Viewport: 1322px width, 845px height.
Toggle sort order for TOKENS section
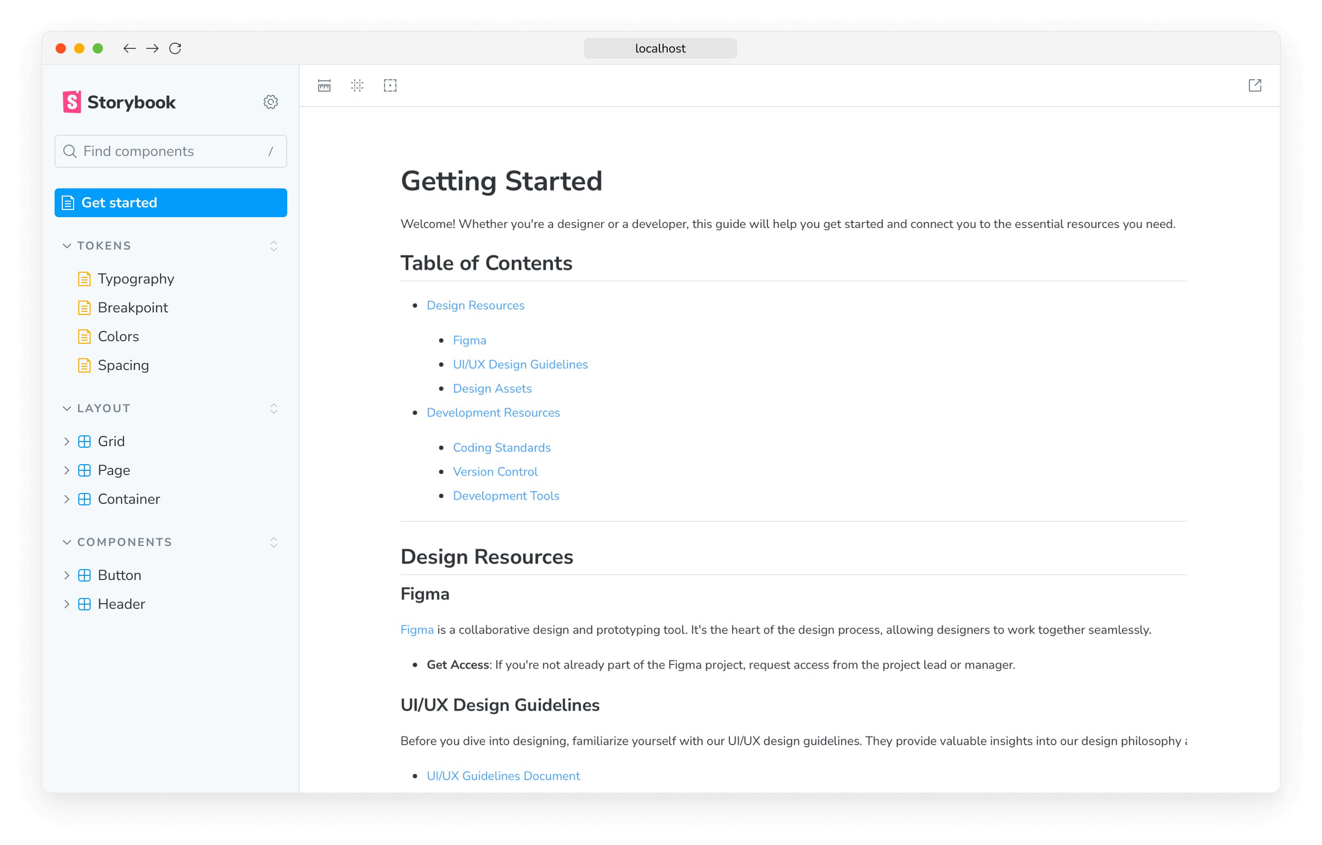[x=273, y=245]
